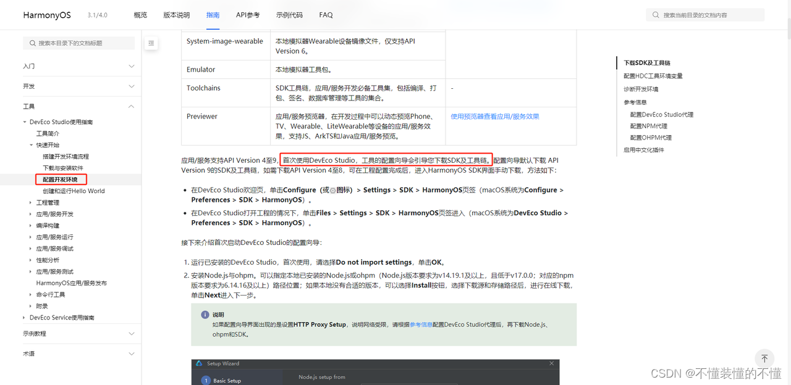
Task: Expand the 编译构建 tree node
Action: click(31, 225)
